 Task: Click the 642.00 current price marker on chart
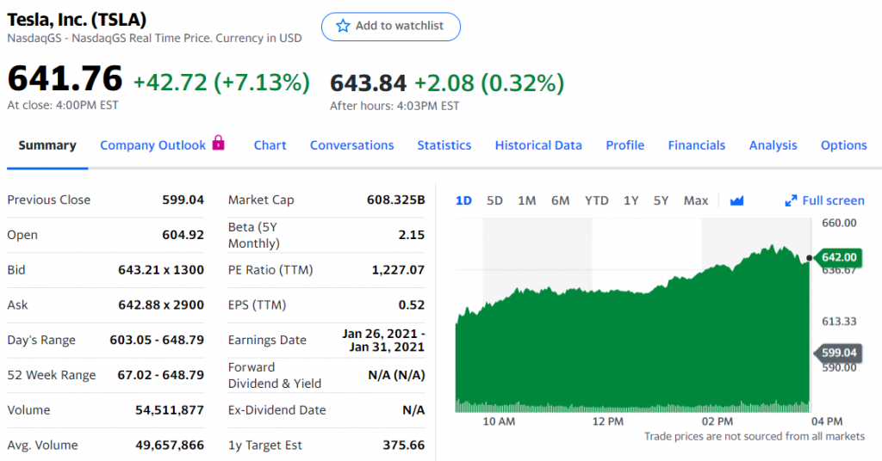pyautogui.click(x=838, y=257)
